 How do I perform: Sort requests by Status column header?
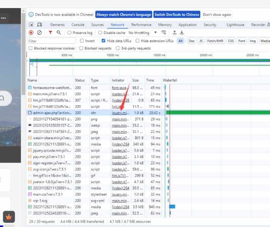pos(80,80)
